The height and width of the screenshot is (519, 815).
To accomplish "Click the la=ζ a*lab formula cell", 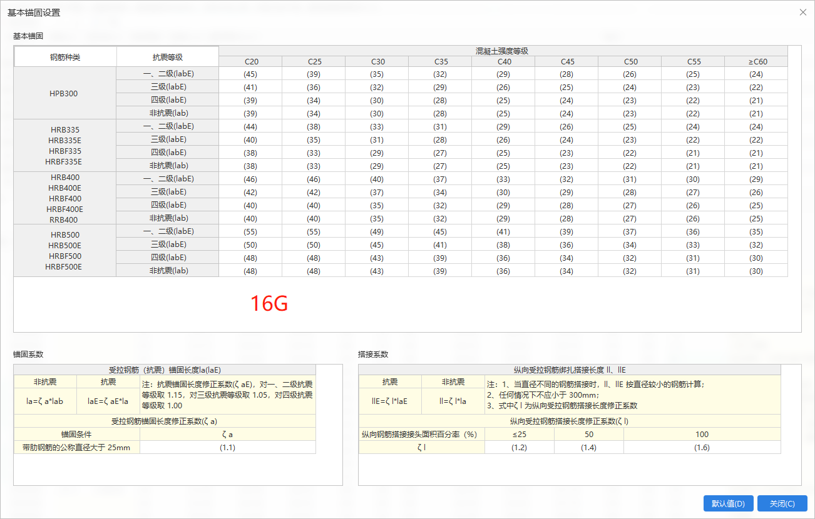I will (46, 401).
